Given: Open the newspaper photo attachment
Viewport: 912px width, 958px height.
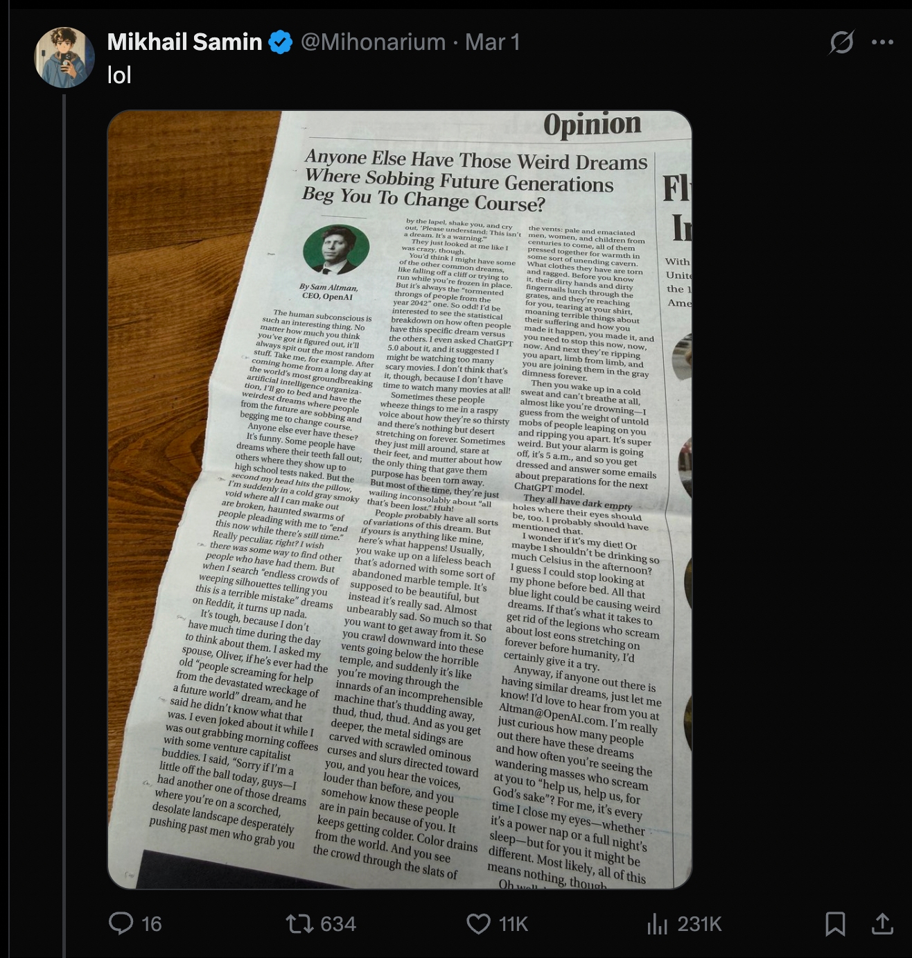Looking at the screenshot, I should pyautogui.click(x=399, y=499).
